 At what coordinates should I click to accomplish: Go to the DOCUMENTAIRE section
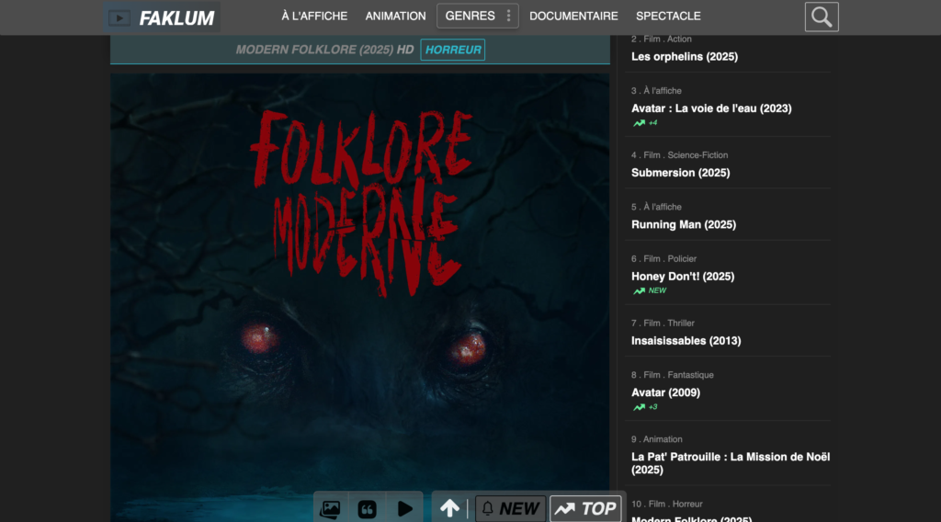573,16
